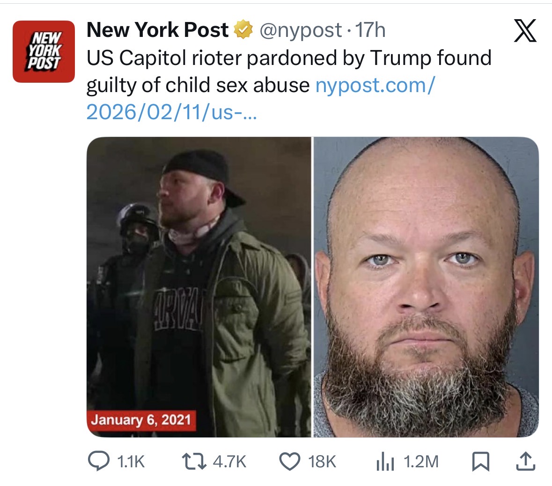The image size is (552, 486).
Task: Click the gold verified badge
Action: (x=243, y=29)
